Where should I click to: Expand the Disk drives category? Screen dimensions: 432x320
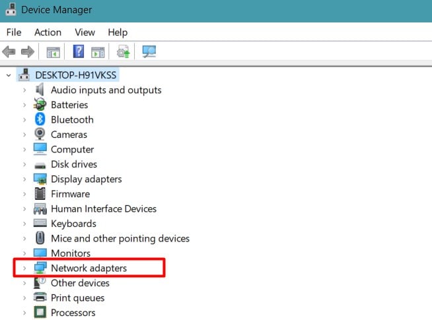pos(24,164)
